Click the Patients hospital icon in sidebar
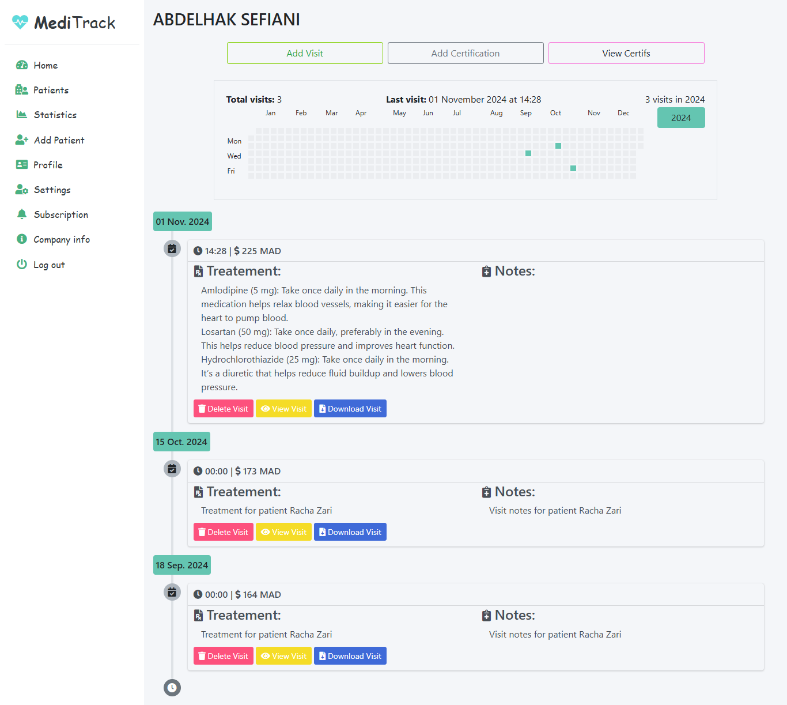This screenshot has width=787, height=705. click(x=22, y=90)
